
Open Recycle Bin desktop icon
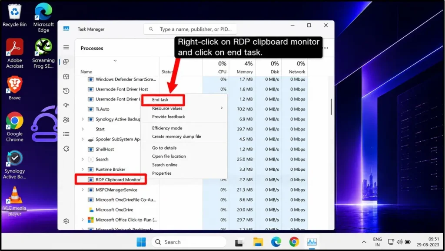tap(14, 15)
